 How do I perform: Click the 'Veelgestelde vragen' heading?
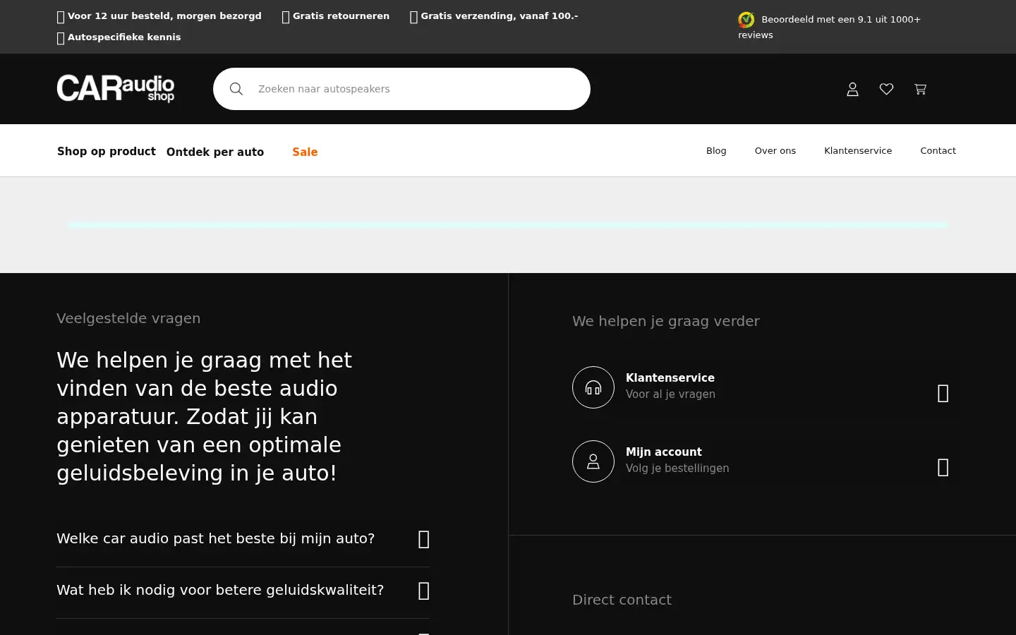(x=128, y=318)
